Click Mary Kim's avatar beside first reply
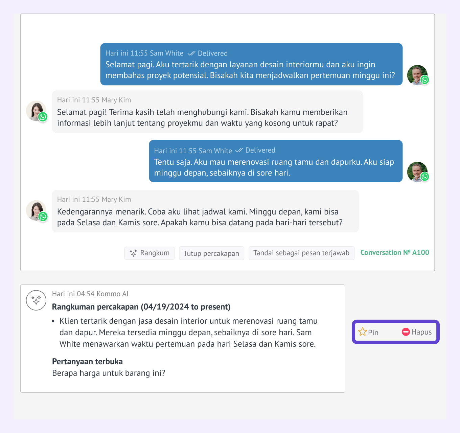The width and height of the screenshot is (460, 433). coord(36,111)
